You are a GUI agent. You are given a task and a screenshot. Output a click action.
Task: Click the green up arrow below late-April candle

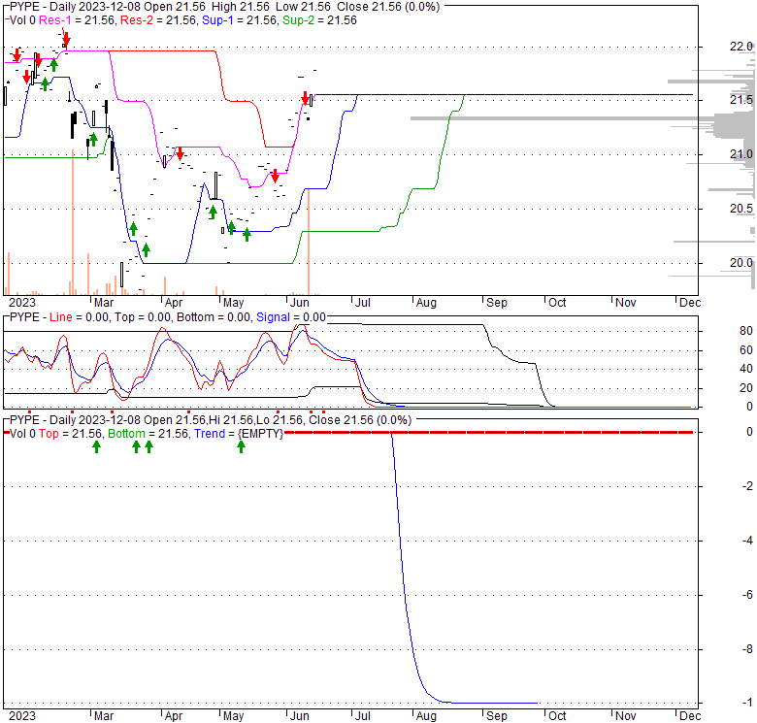point(213,211)
